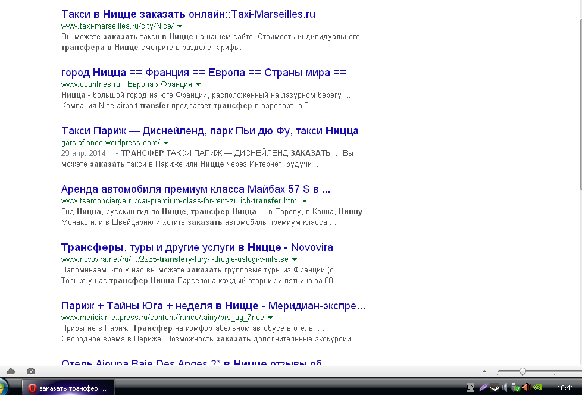Open the Windows Start orb
This screenshot has height=395, width=582.
pos(3,387)
